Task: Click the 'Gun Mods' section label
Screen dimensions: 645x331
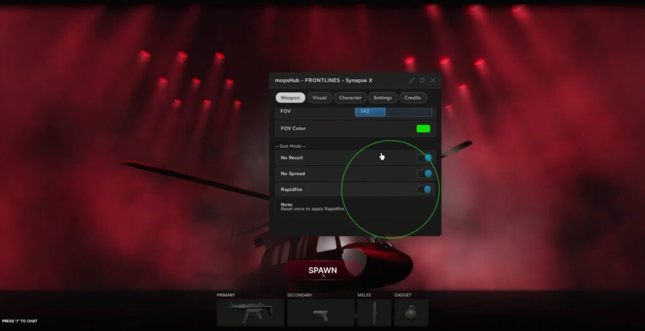Action: 290,146
